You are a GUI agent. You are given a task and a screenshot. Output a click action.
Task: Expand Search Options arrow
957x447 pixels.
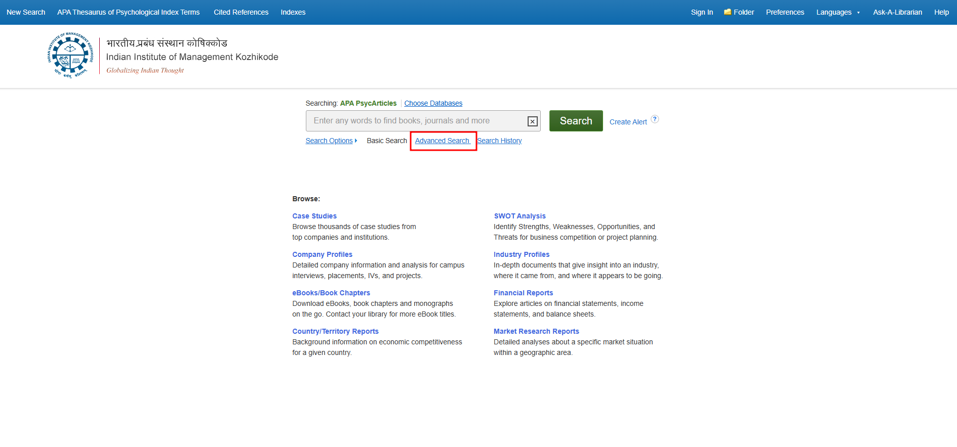click(x=356, y=141)
